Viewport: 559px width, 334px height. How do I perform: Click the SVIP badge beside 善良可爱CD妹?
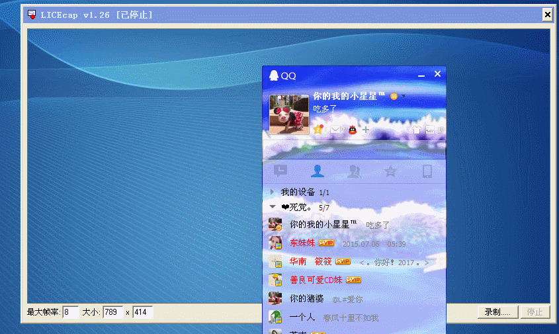(354, 280)
